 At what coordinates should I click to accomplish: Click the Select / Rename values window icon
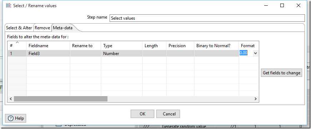point(9,6)
